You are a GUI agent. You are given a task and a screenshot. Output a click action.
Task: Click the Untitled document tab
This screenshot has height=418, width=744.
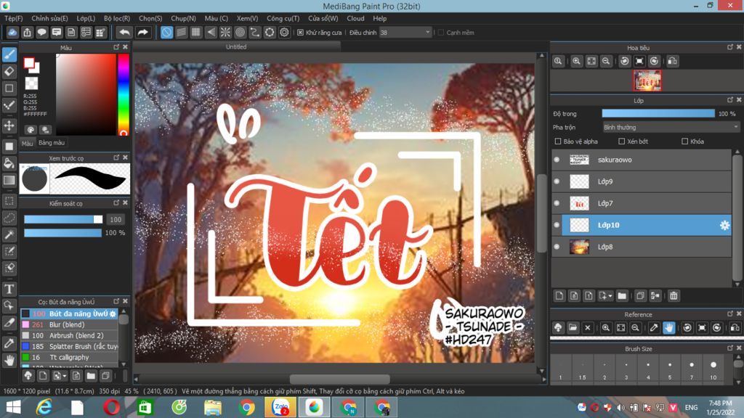point(236,47)
